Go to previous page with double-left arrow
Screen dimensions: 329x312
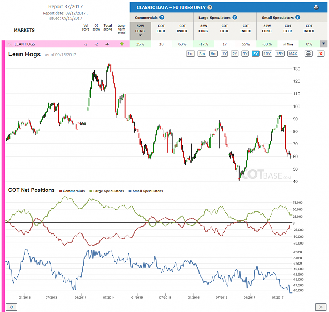point(12,307)
